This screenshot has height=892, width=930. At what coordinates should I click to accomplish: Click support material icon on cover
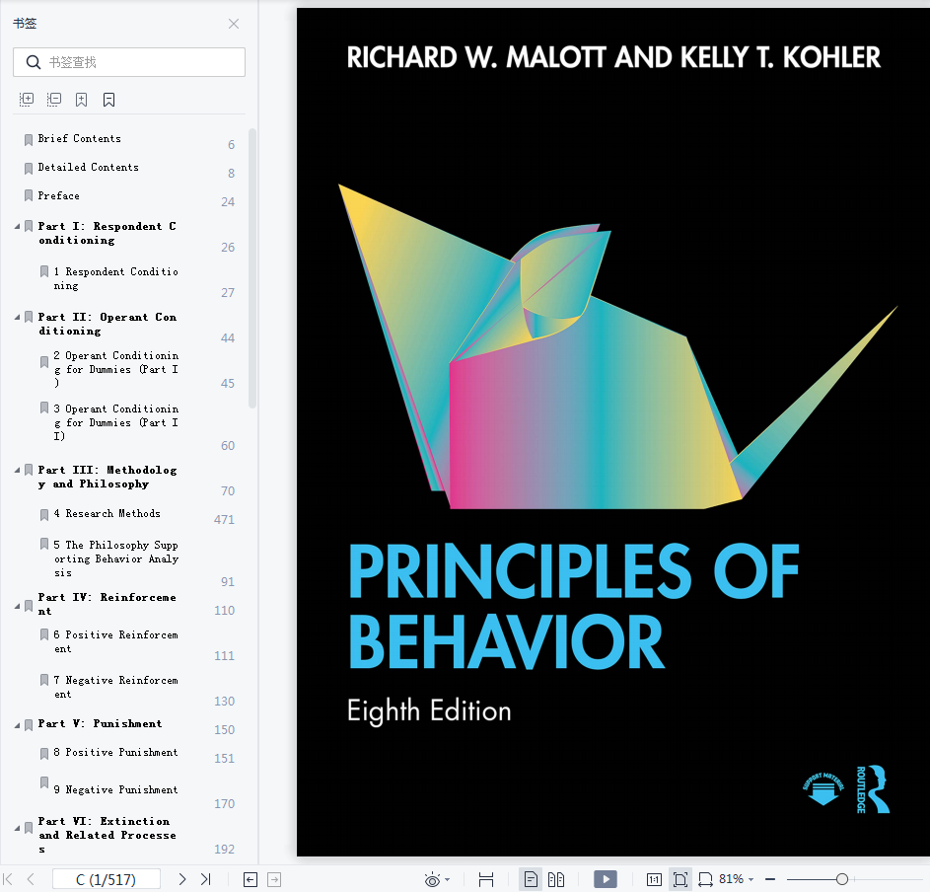click(x=823, y=788)
